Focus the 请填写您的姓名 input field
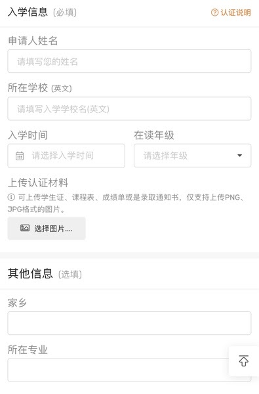Screen dimensions: 259x394 point(129,61)
